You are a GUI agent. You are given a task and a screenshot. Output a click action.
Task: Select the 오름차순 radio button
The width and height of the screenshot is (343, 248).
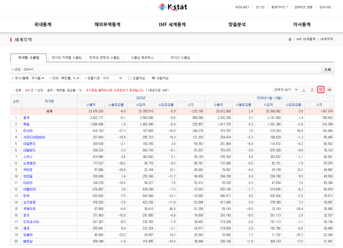click(x=130, y=78)
